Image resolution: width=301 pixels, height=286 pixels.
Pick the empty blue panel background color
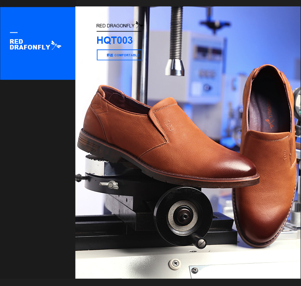[x=38, y=65]
